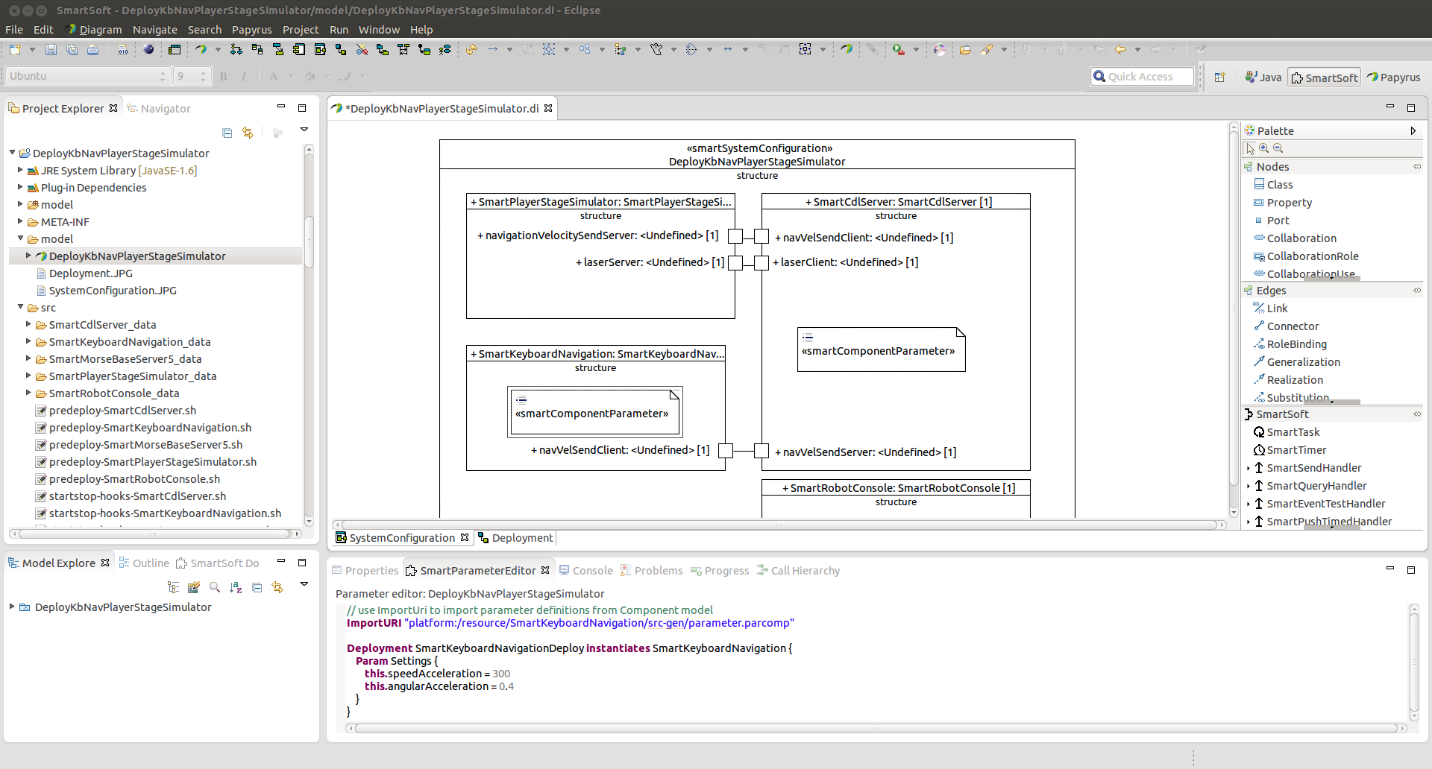Toggle alphabetical sort in Model Explorer
Screen dimensions: 1432x769
(236, 587)
